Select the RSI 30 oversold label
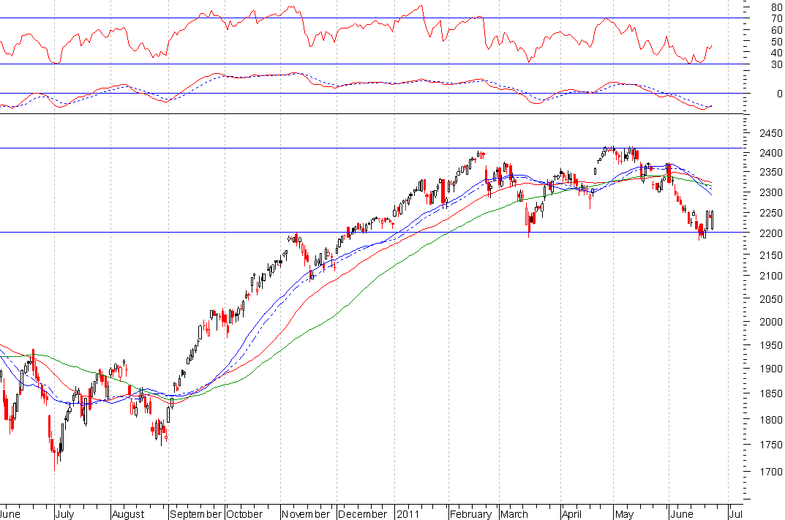The height and width of the screenshot is (520, 785). [x=776, y=64]
